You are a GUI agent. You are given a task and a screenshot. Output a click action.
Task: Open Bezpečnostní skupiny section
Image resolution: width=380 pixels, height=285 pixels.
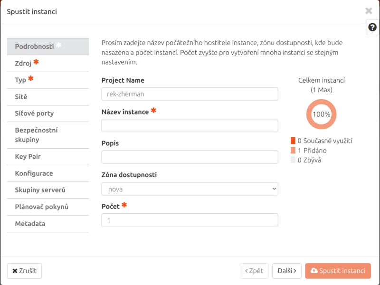click(x=47, y=135)
